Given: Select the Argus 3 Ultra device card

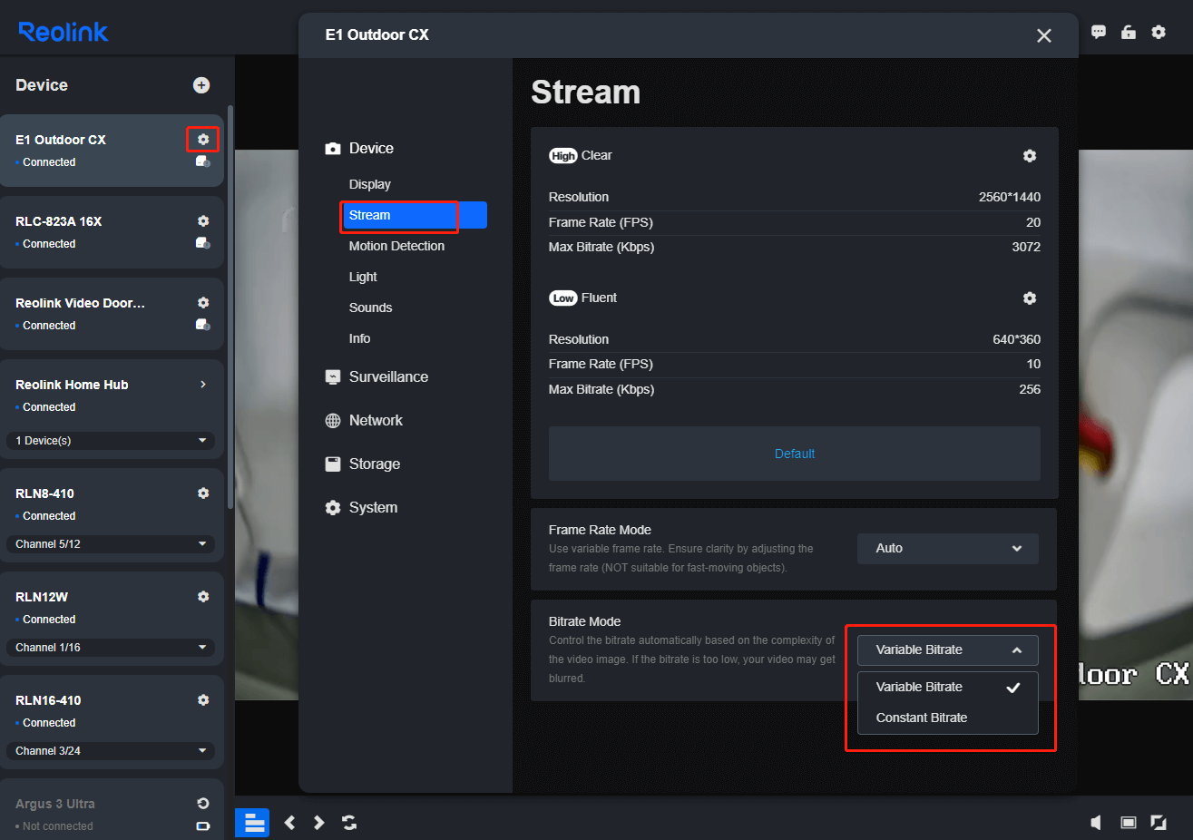Looking at the screenshot, I should pos(112,809).
